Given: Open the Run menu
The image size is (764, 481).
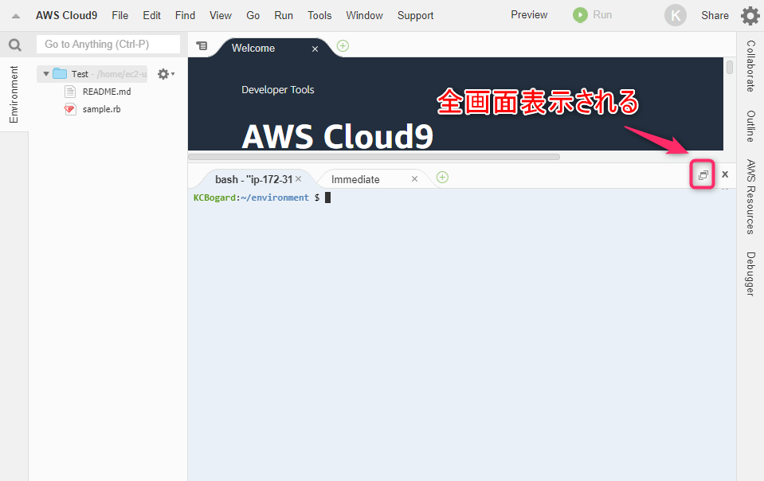Looking at the screenshot, I should pyautogui.click(x=284, y=16).
